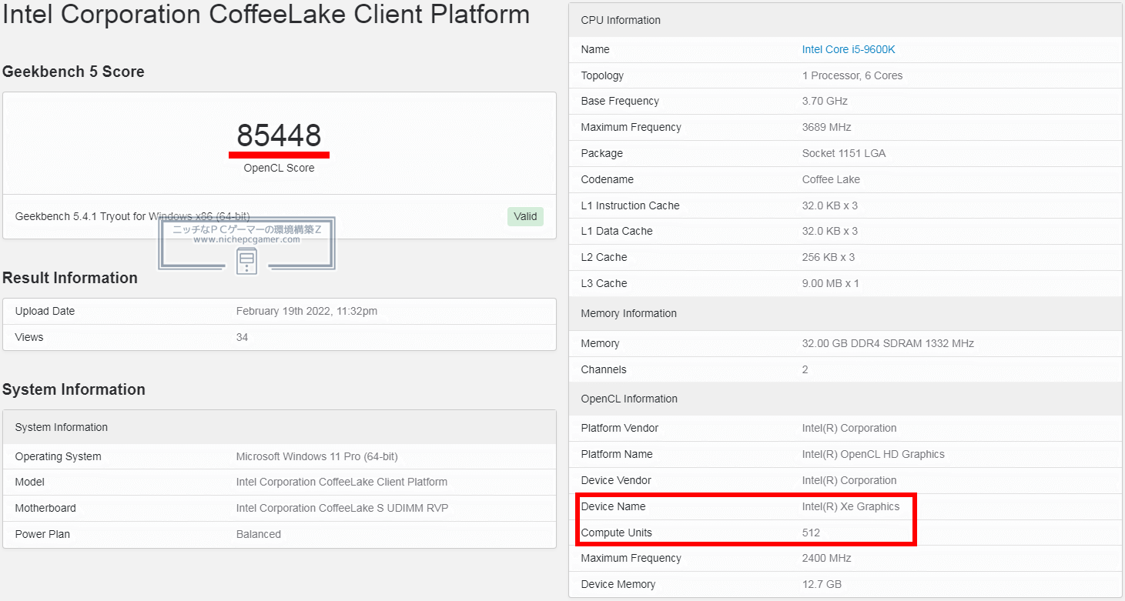1125x601 pixels.
Task: Click the Name label in CPU Information
Action: tap(594, 49)
